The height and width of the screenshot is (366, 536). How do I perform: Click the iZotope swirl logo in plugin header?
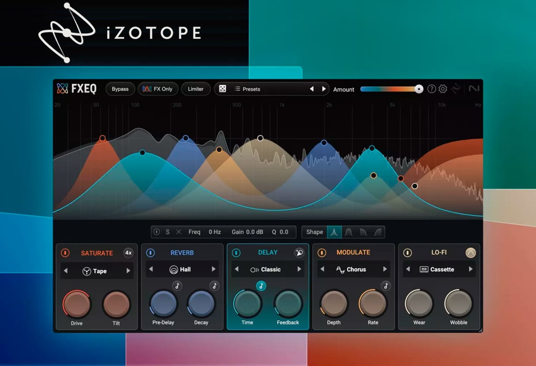(455, 89)
